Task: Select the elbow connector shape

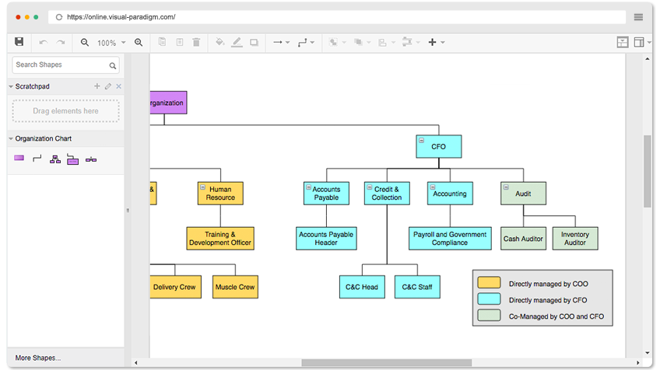Action: click(37, 159)
